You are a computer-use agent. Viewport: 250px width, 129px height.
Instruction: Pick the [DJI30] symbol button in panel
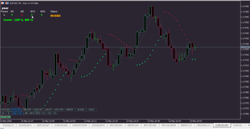point(81,110)
